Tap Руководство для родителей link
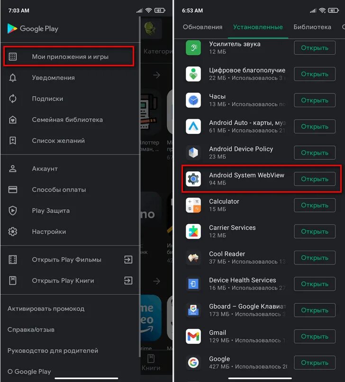The width and height of the screenshot is (345, 382). pyautogui.click(x=53, y=351)
